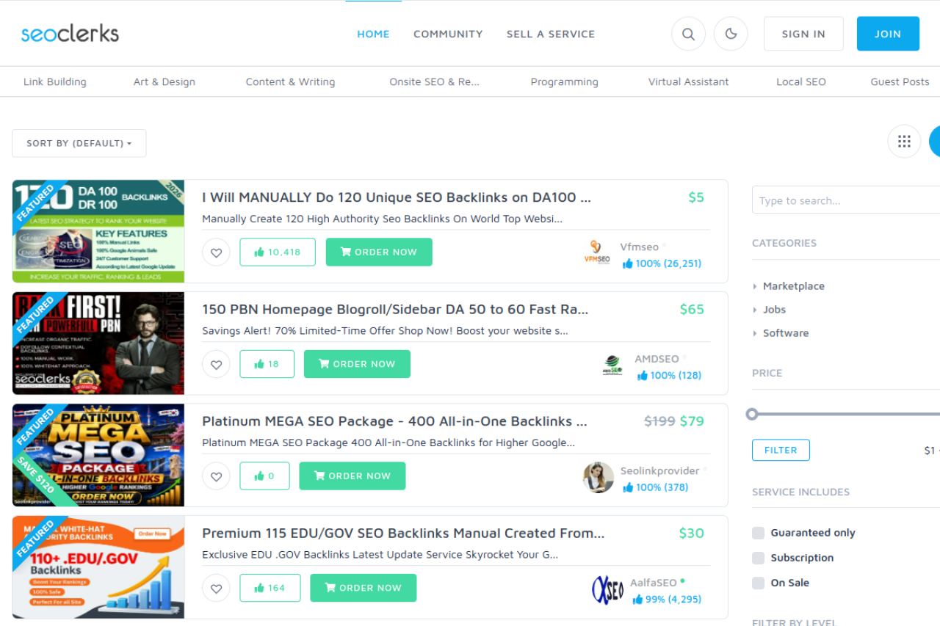
Task: Open the Rank First PBN thumbnail
Action: (x=98, y=343)
